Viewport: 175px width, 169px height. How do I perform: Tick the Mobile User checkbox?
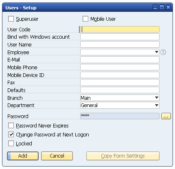click(x=85, y=19)
